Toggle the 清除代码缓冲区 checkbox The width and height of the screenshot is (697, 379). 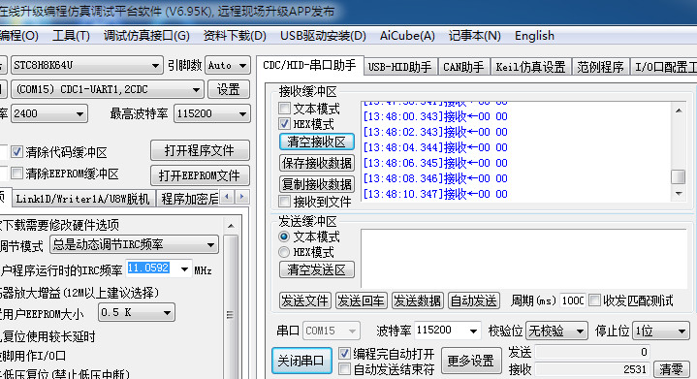tap(16, 152)
